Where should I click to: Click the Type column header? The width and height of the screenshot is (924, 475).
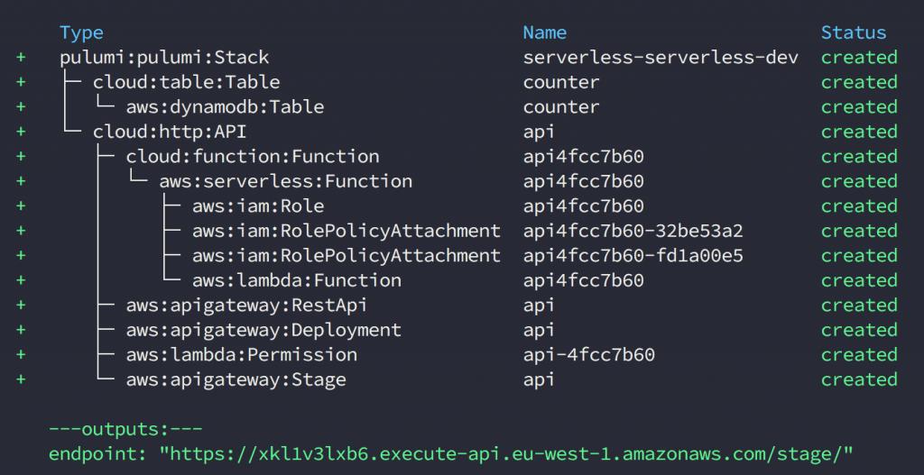(81, 33)
